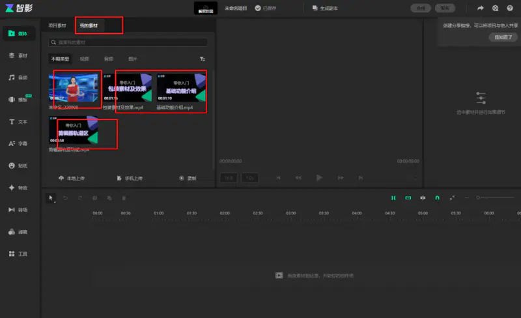
Task: Click the 本地上传 local upload button
Action: pos(72,178)
